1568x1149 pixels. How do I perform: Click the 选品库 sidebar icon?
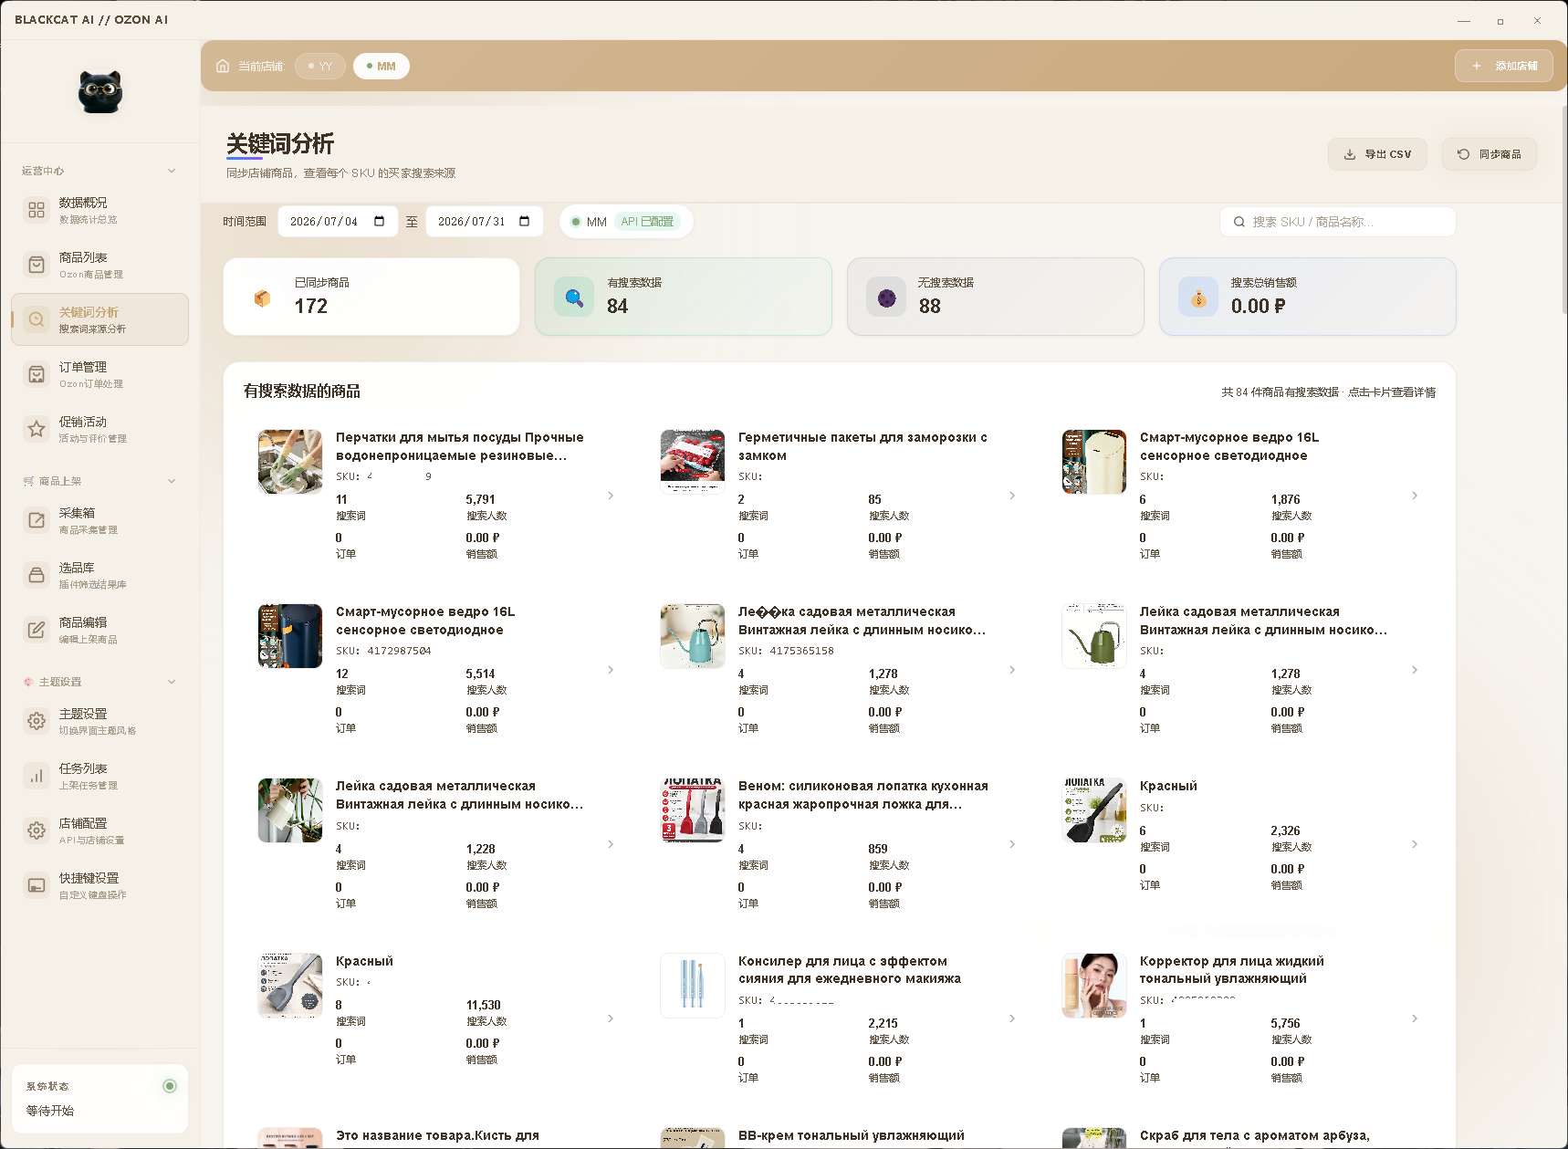tap(37, 575)
